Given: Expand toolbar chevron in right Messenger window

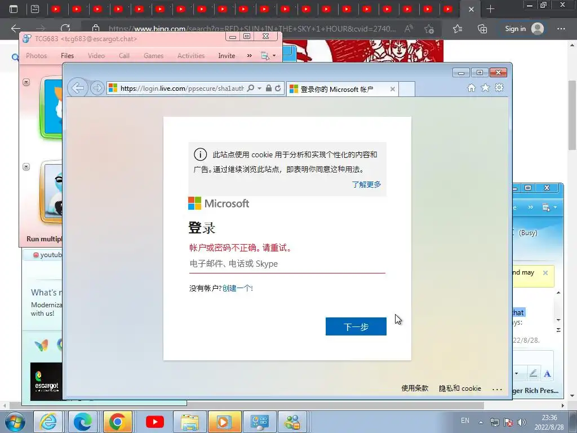Looking at the screenshot, I should [x=530, y=207].
